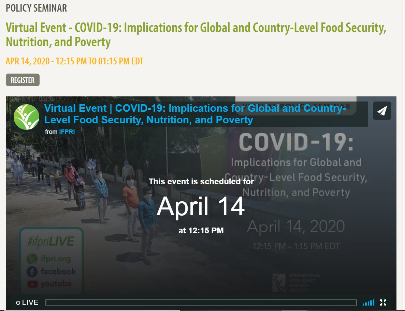Click the REGISTER button
This screenshot has width=405, height=311.
coord(23,80)
